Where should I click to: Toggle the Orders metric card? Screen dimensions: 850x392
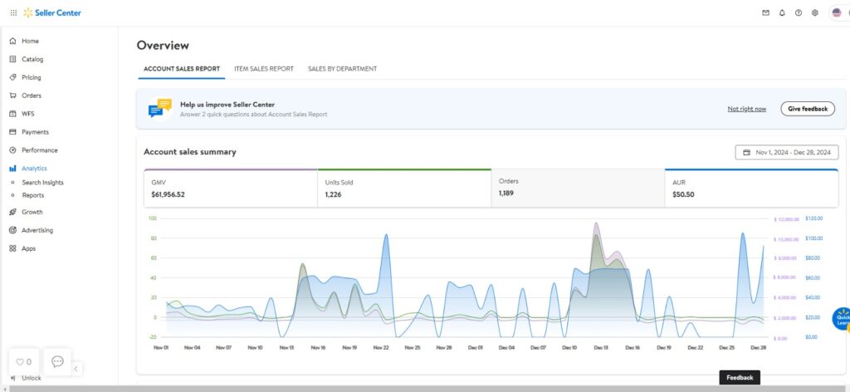pyautogui.click(x=578, y=188)
